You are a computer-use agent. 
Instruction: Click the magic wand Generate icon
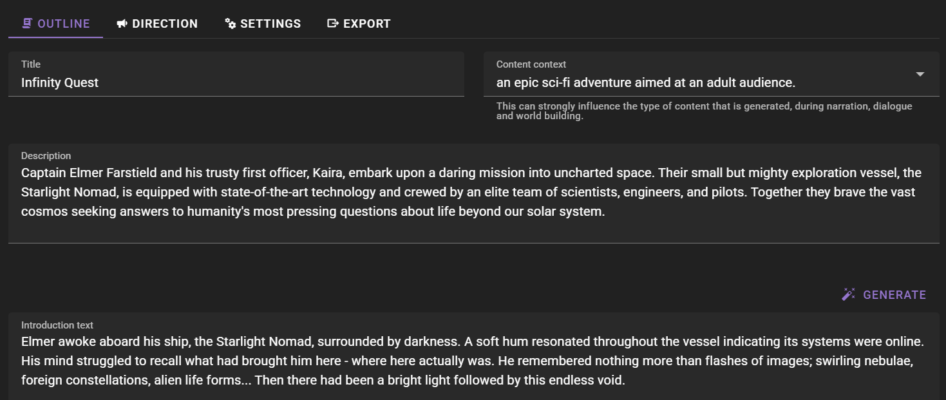848,294
